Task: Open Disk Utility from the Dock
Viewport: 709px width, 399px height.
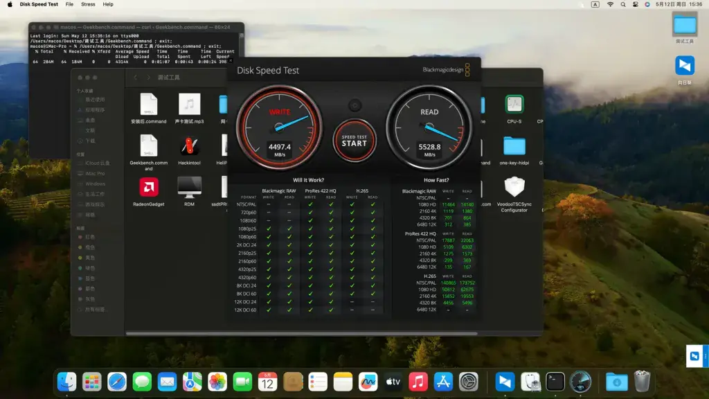Action: [530, 382]
